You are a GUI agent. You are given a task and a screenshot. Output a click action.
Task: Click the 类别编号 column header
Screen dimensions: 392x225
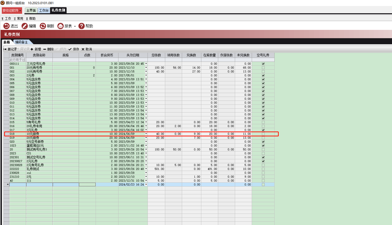click(18, 55)
